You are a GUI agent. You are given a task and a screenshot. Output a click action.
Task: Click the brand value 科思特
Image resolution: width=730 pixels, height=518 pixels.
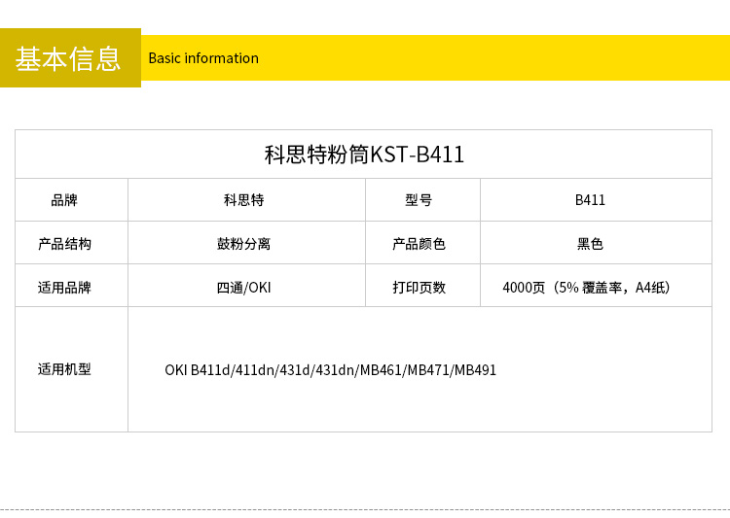[x=243, y=200]
